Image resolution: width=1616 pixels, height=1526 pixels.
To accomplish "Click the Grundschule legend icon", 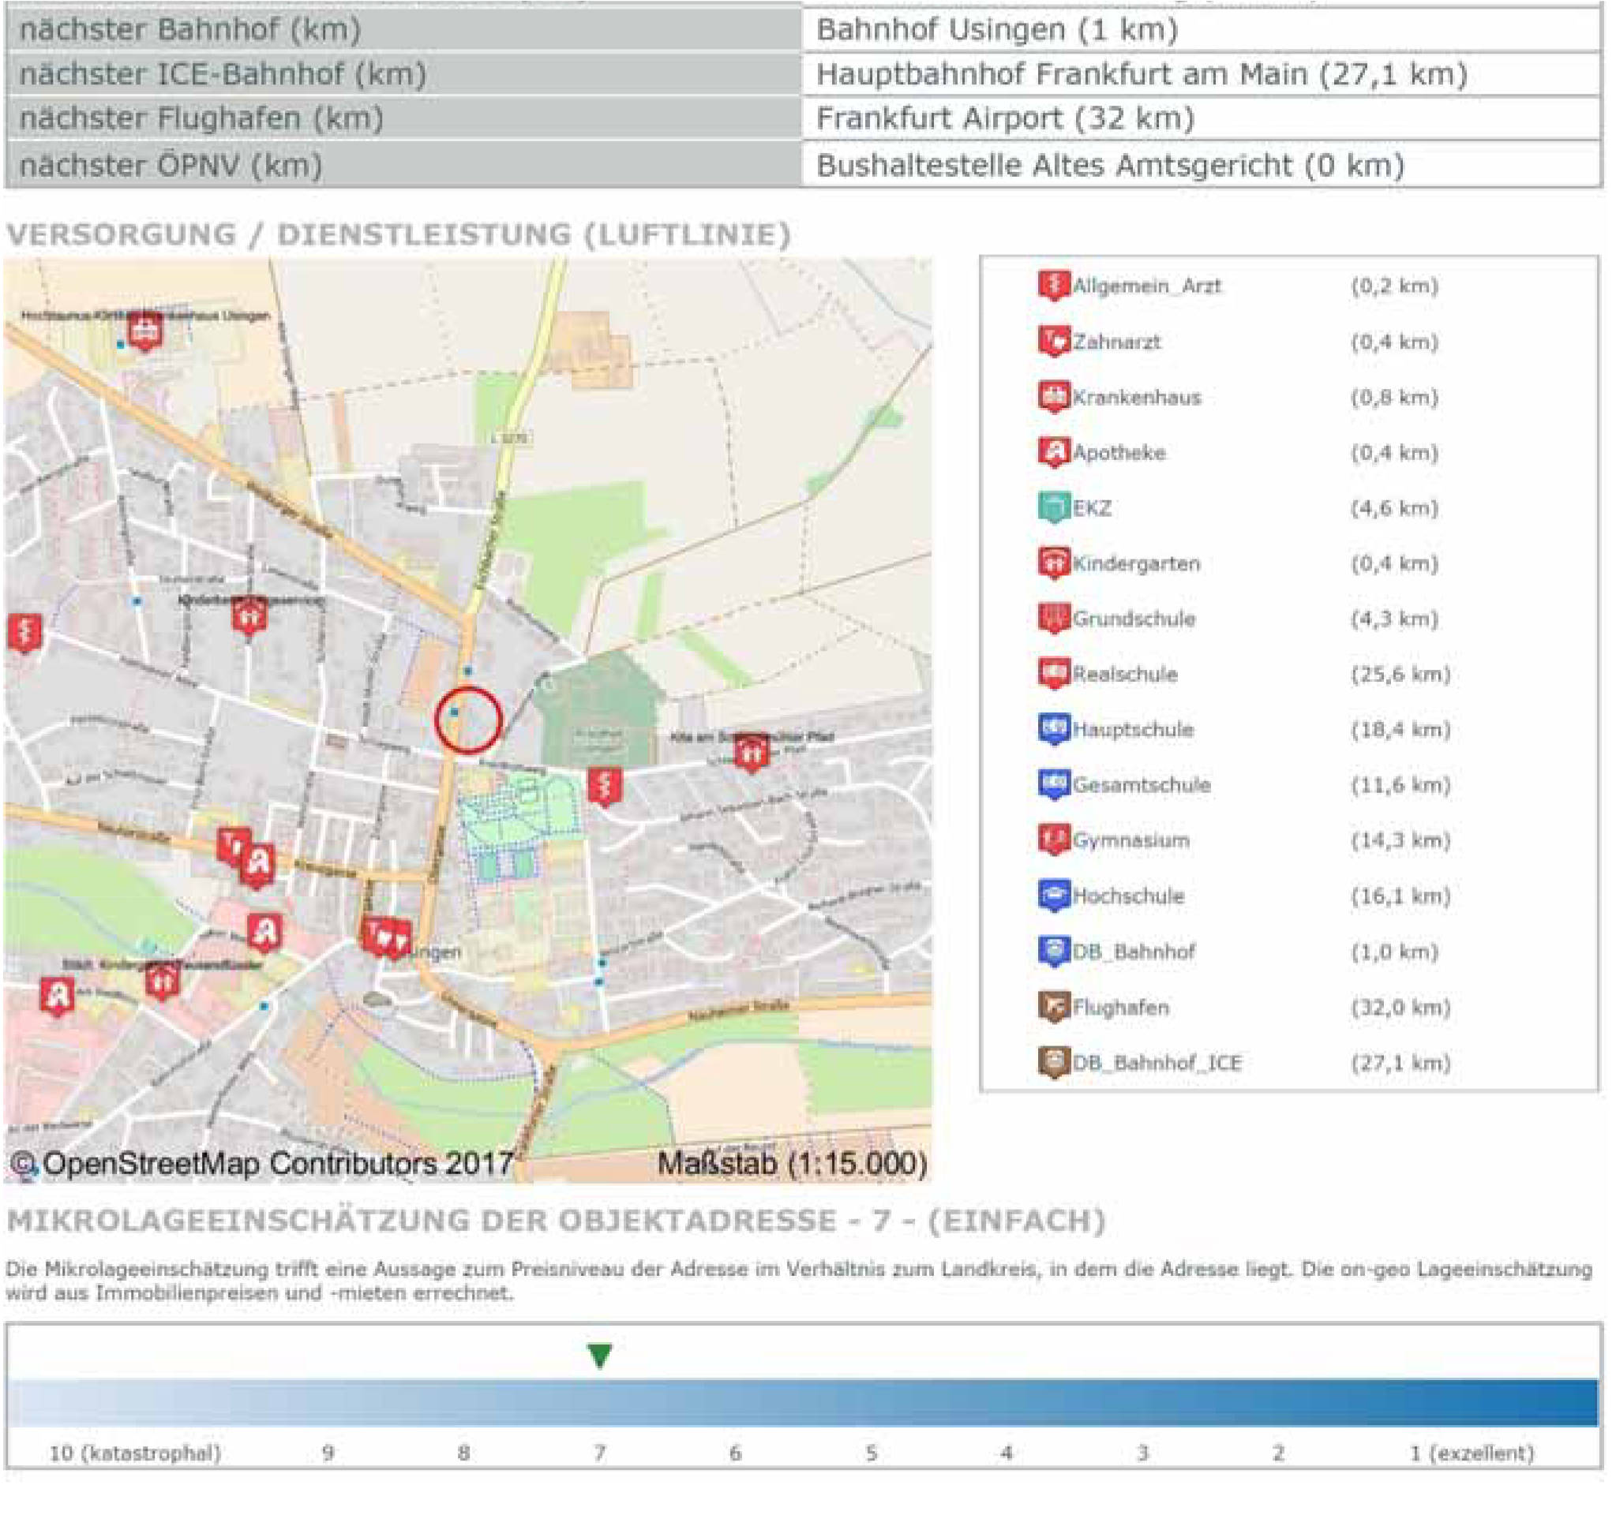I will [x=1054, y=618].
